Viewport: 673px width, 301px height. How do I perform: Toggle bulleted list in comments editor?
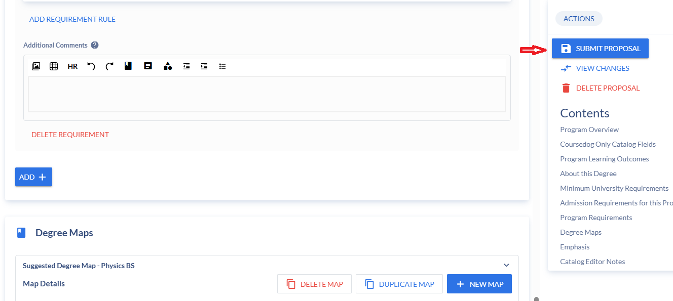click(x=222, y=66)
